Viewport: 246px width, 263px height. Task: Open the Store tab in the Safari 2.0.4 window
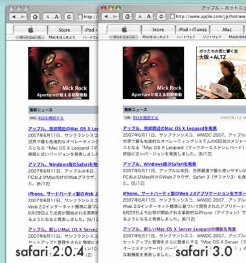click(x=64, y=30)
